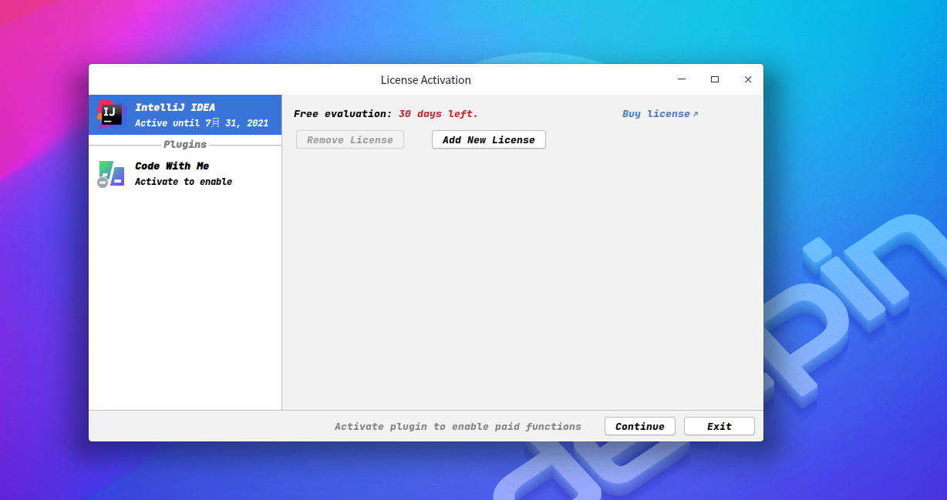The height and width of the screenshot is (500, 947).
Task: Minimize the License Activation window
Action: click(x=682, y=79)
